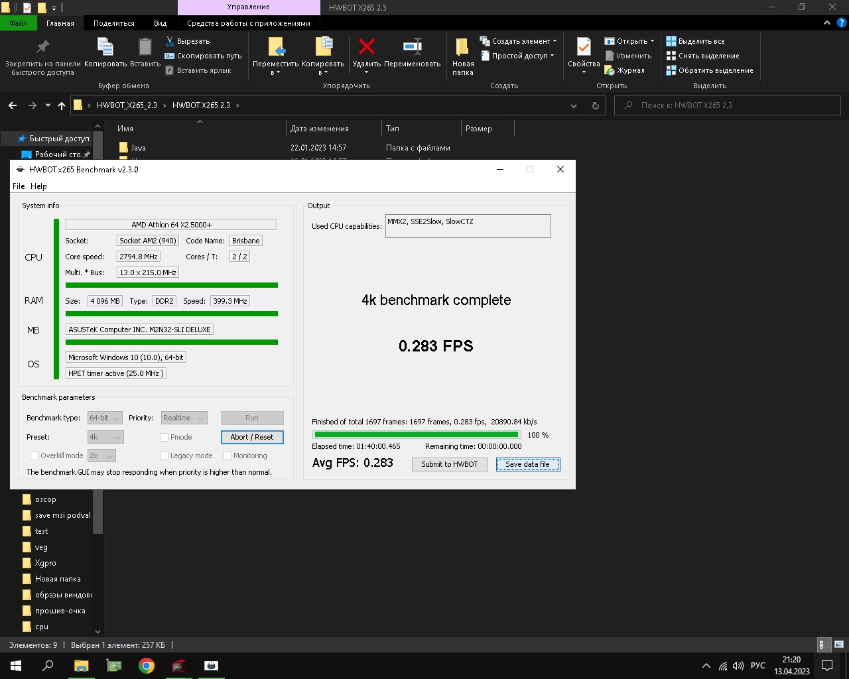
Task: Click Изменить in Открыть group
Action: tap(628, 56)
